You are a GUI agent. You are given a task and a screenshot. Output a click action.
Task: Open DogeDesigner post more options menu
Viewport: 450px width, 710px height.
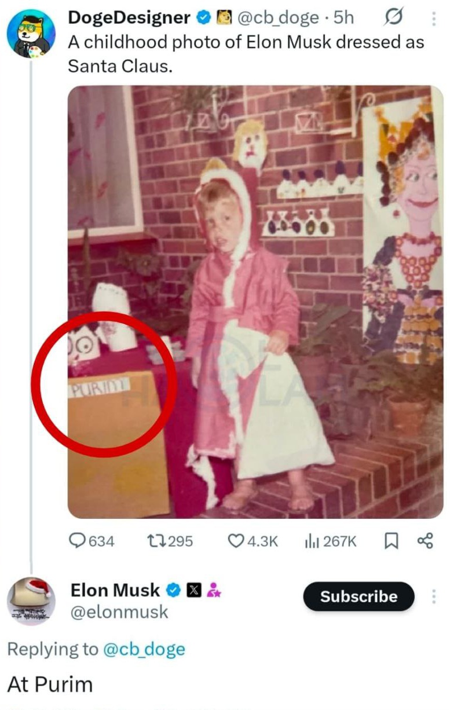click(433, 19)
